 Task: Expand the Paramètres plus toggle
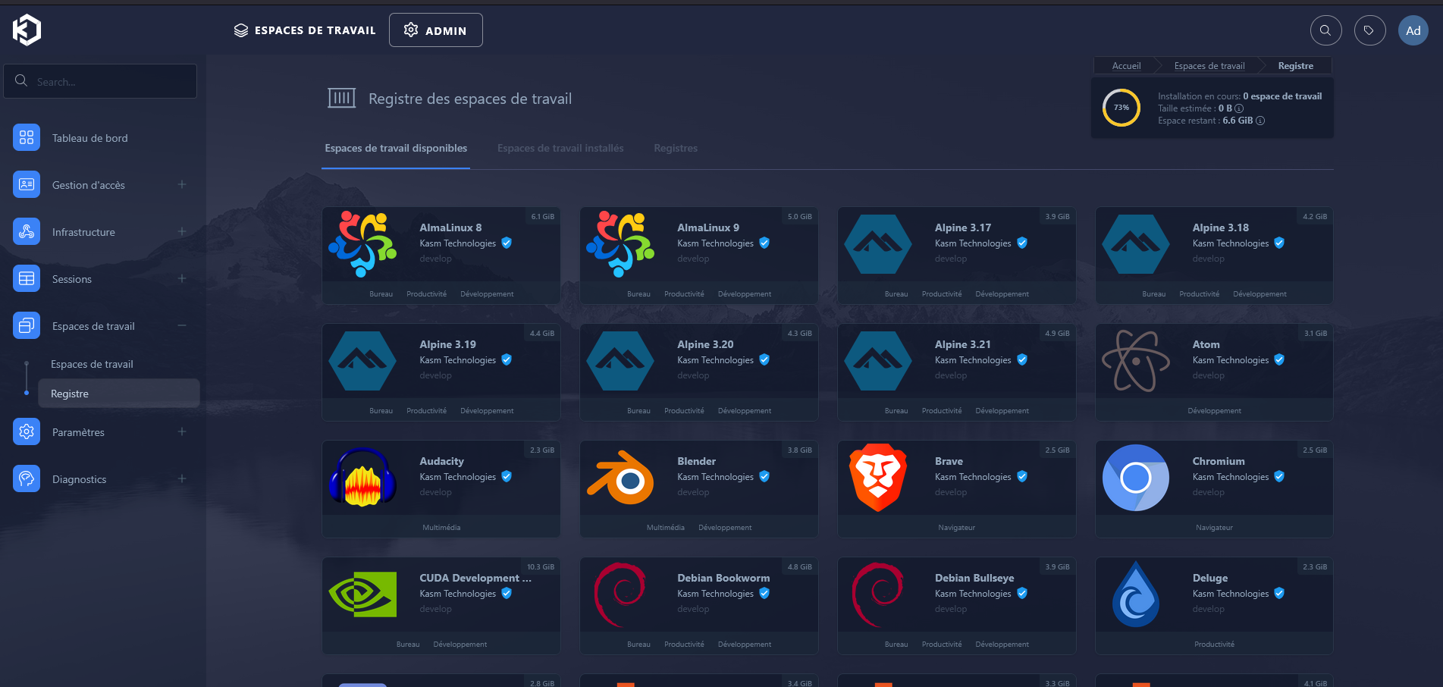coord(182,431)
